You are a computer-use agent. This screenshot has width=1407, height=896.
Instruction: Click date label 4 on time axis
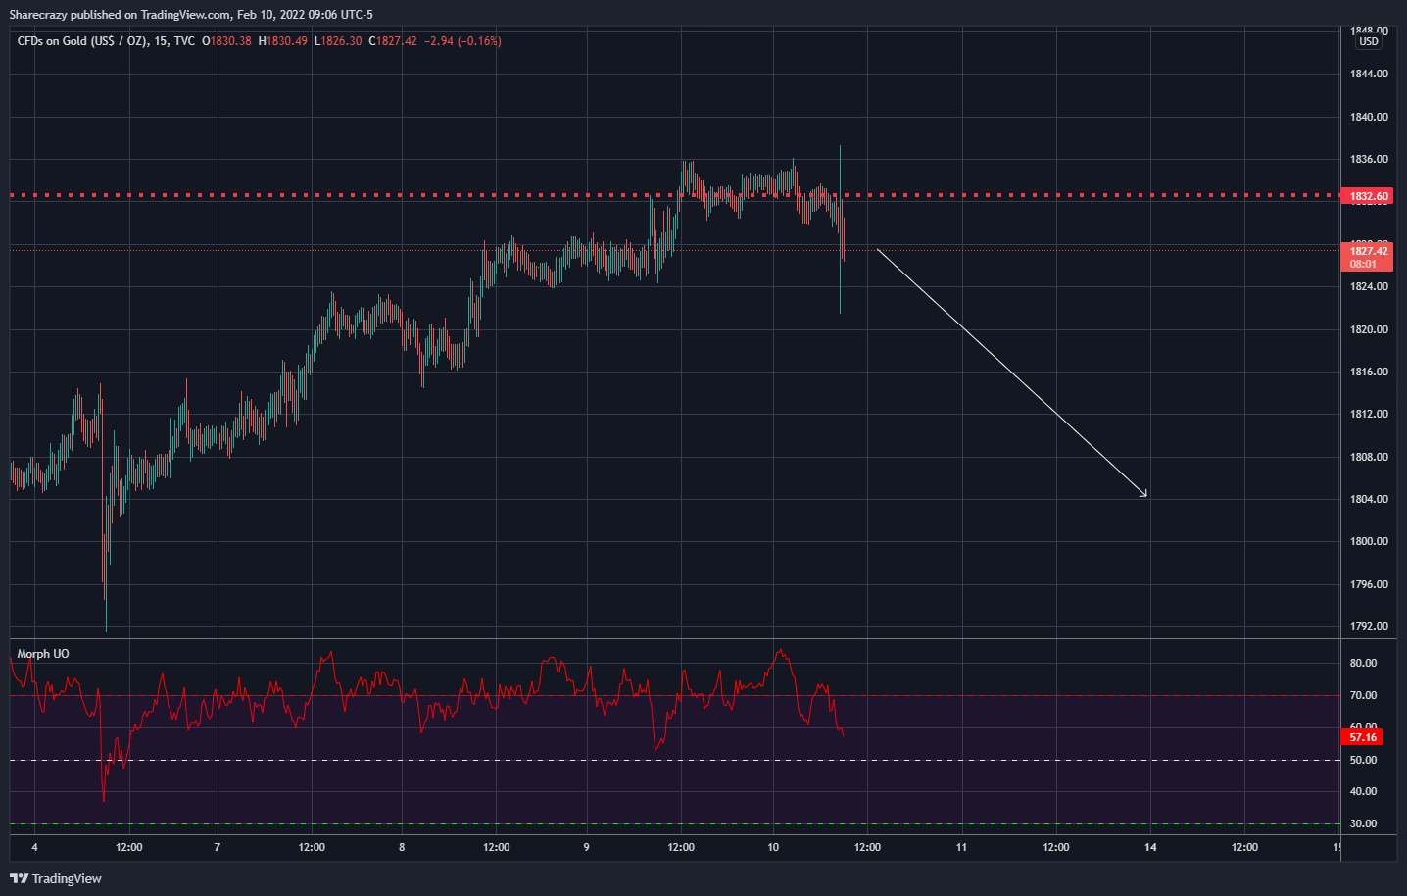[x=34, y=847]
